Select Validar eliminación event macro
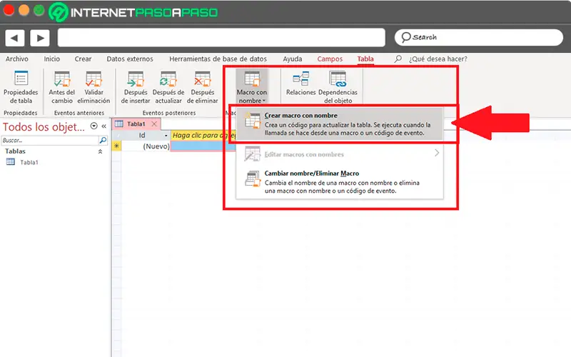571x357 pixels. [94, 87]
